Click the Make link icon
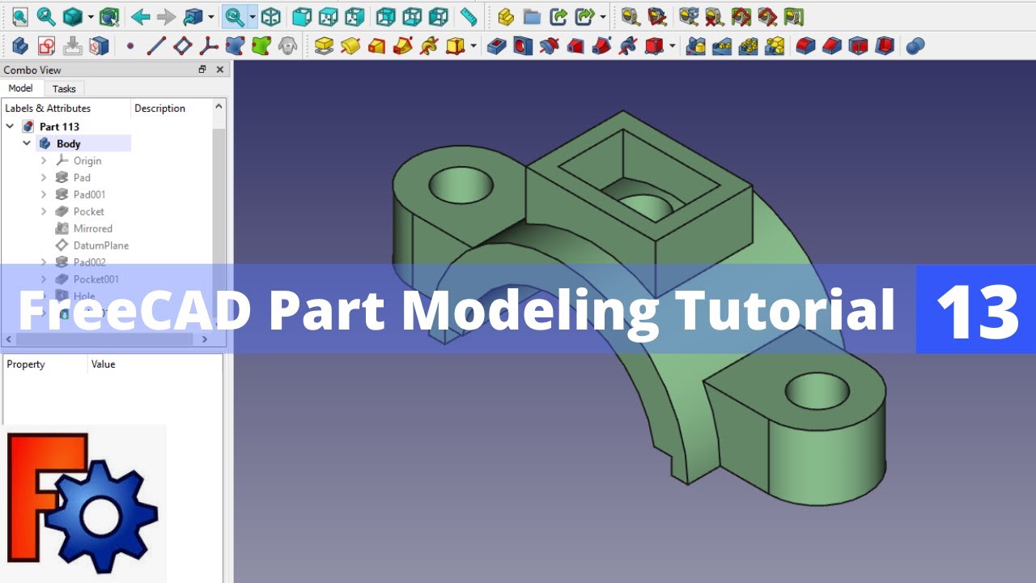 (558, 16)
